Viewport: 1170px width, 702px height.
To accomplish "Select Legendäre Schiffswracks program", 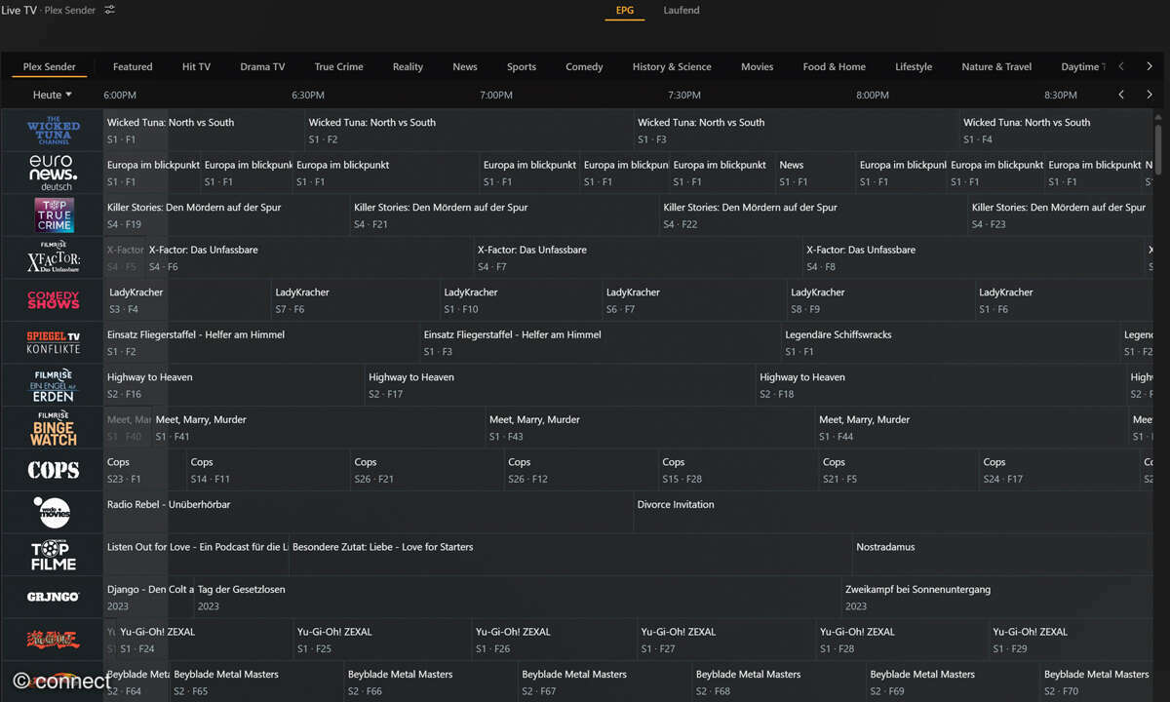I will [951, 342].
